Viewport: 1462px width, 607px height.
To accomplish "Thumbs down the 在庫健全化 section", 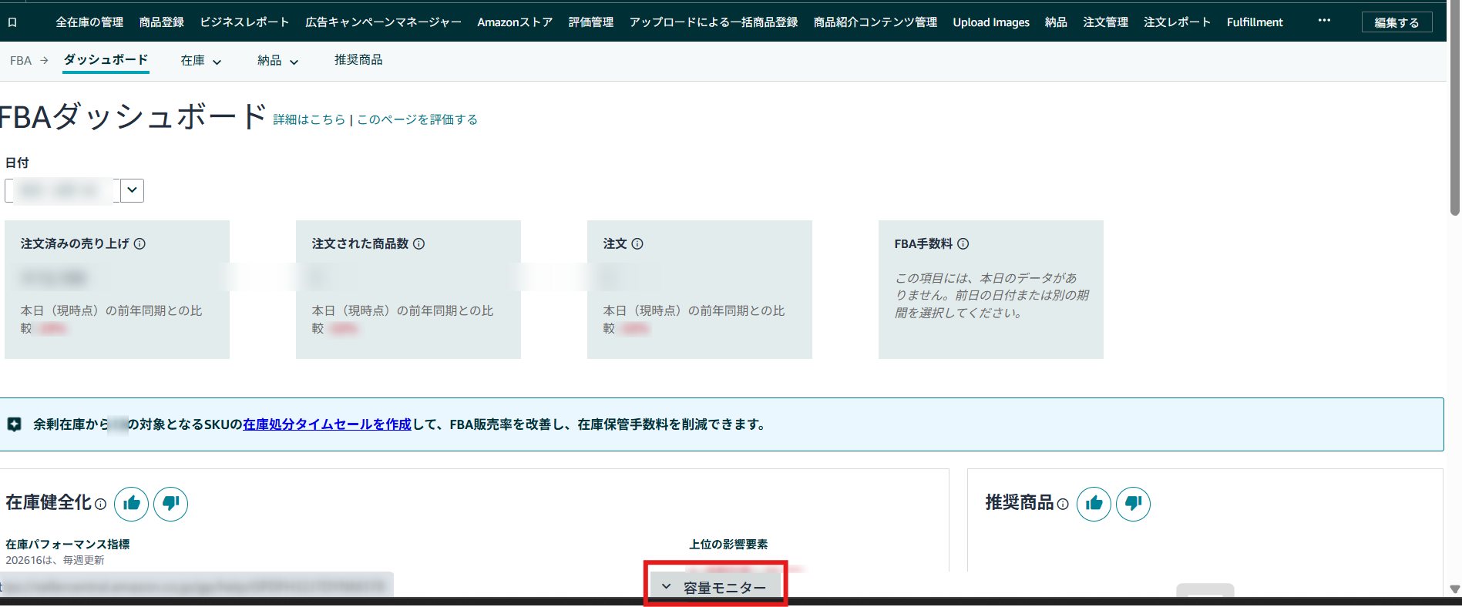I will coord(170,504).
